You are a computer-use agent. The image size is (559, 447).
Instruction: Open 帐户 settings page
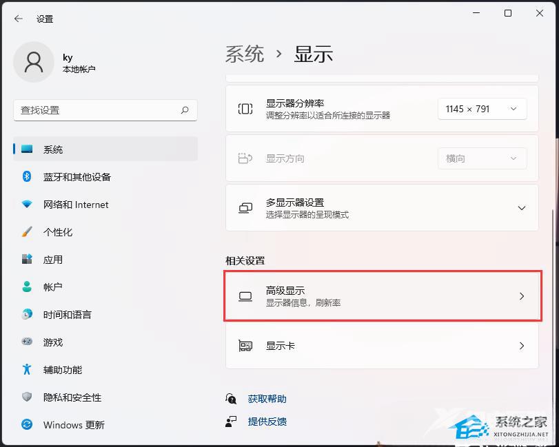point(105,287)
